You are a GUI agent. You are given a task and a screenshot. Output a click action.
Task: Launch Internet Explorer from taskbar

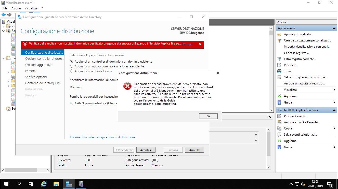[x=44, y=184]
